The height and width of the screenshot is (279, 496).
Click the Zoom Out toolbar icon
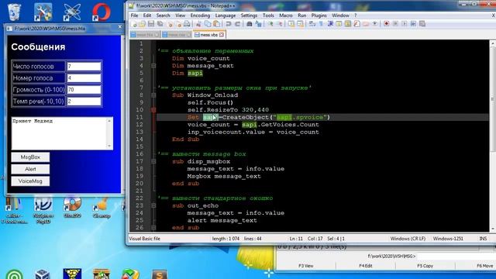280,24
